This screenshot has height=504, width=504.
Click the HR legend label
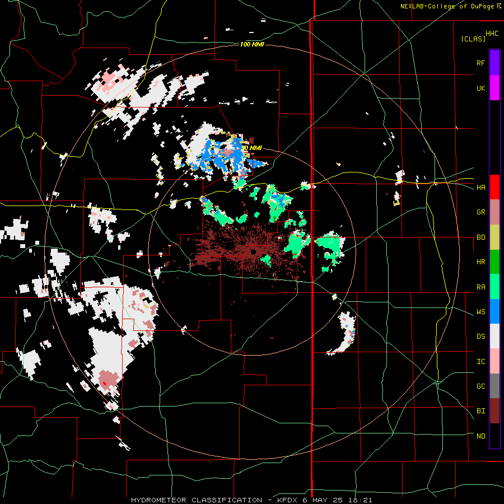480,262
